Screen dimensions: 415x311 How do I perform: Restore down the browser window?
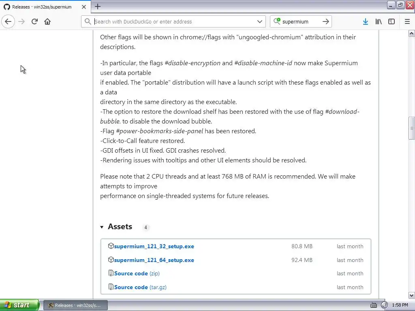tap(400, 5)
